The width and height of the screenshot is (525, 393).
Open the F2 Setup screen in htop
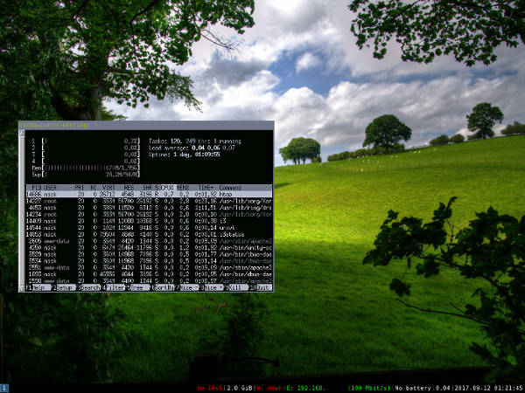point(63,287)
